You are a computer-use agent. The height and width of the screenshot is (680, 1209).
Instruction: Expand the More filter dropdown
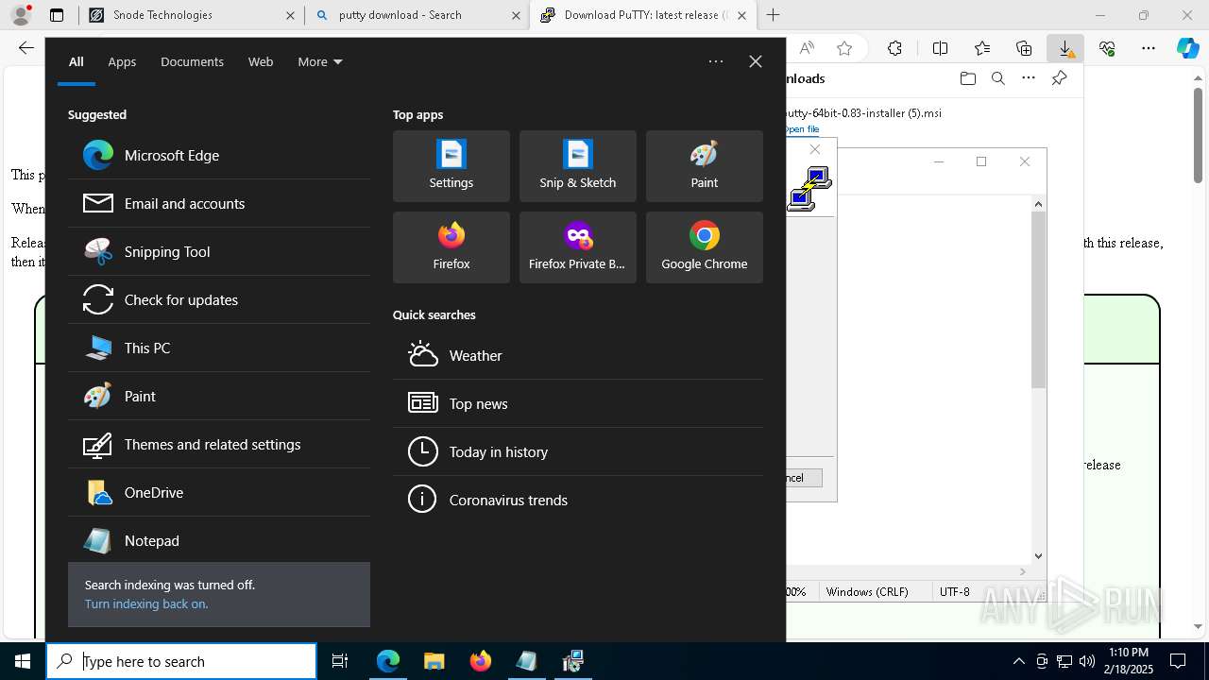(320, 61)
